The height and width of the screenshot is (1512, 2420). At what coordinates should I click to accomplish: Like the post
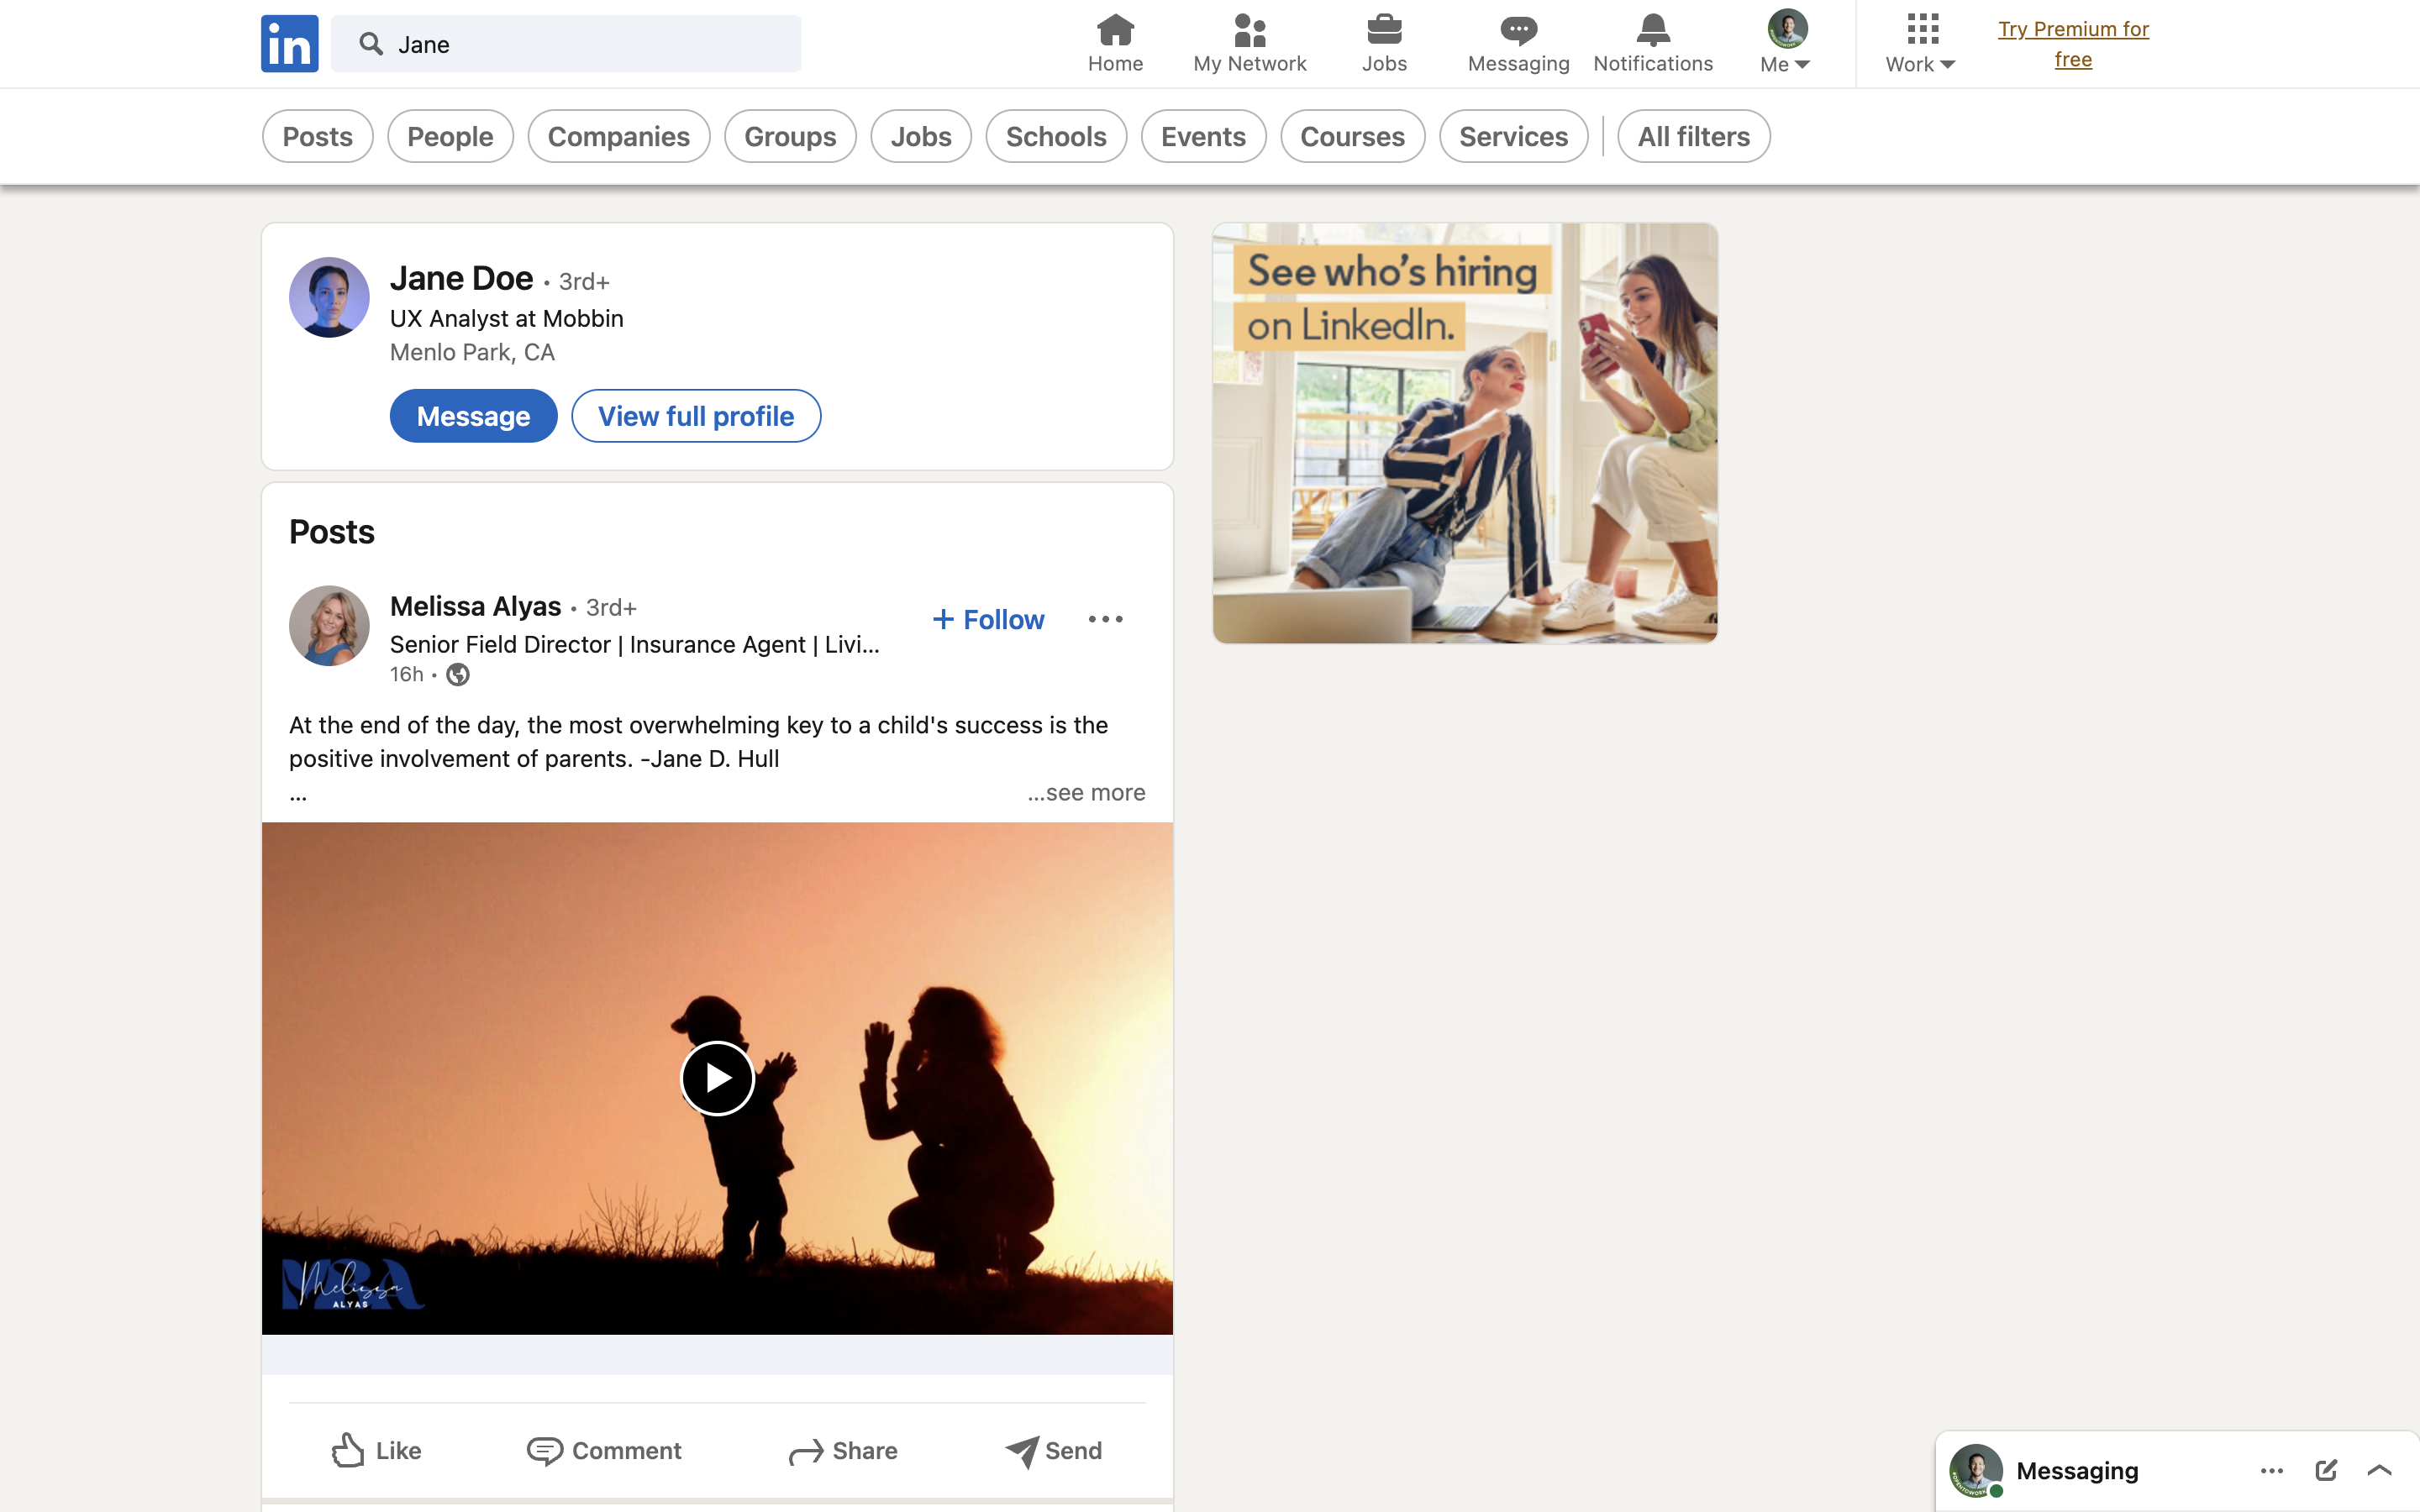(x=376, y=1450)
